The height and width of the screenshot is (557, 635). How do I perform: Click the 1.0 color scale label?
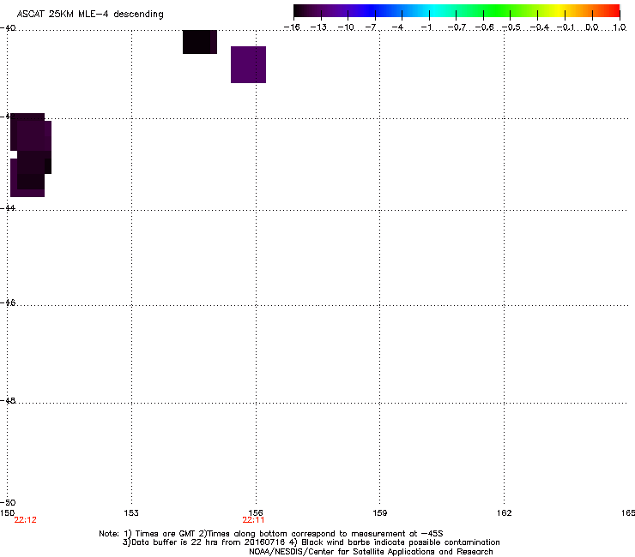pyautogui.click(x=620, y=27)
